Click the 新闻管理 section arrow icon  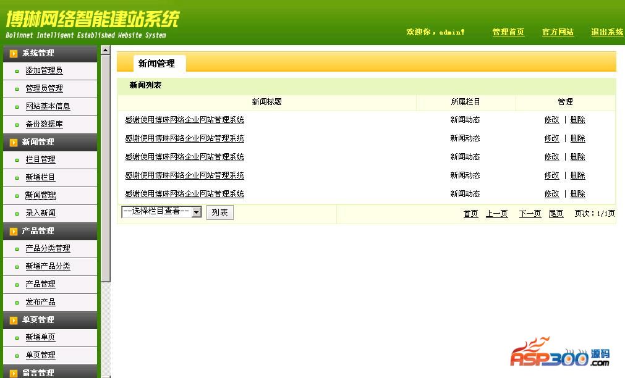click(x=14, y=142)
